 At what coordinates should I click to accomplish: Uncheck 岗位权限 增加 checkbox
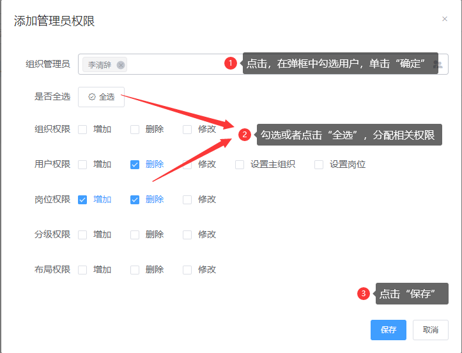coord(82,200)
